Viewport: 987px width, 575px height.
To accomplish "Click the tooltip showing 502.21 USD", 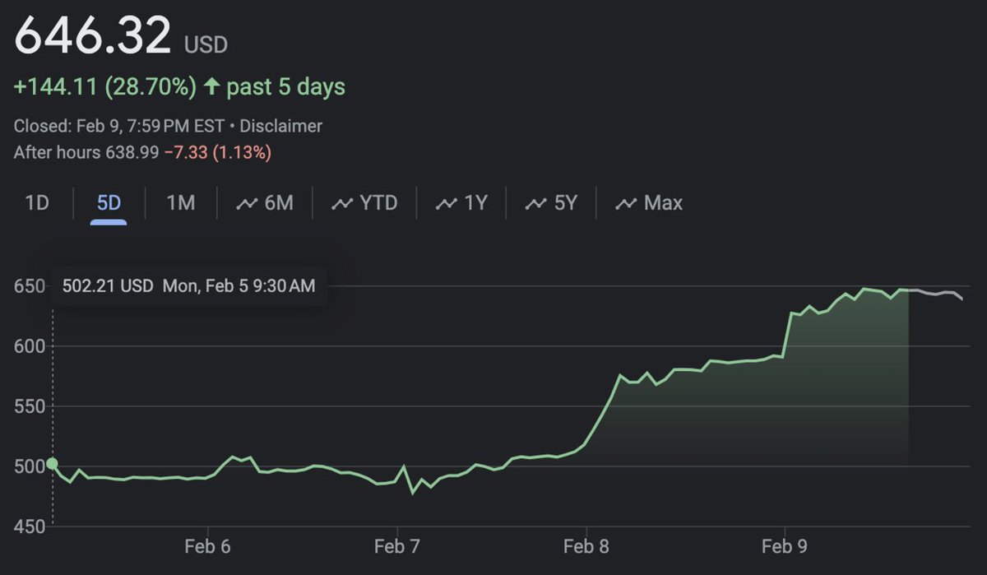I will [x=189, y=285].
